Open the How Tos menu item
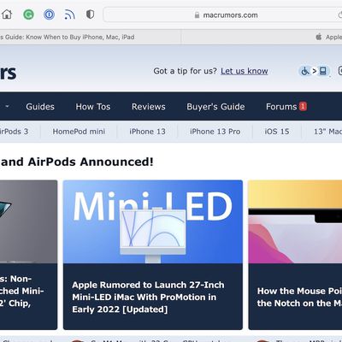This screenshot has height=342, width=342. 93,107
